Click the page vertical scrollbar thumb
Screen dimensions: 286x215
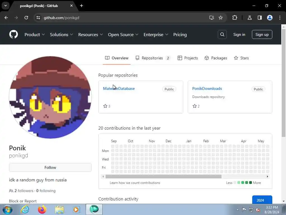[x=283, y=83]
